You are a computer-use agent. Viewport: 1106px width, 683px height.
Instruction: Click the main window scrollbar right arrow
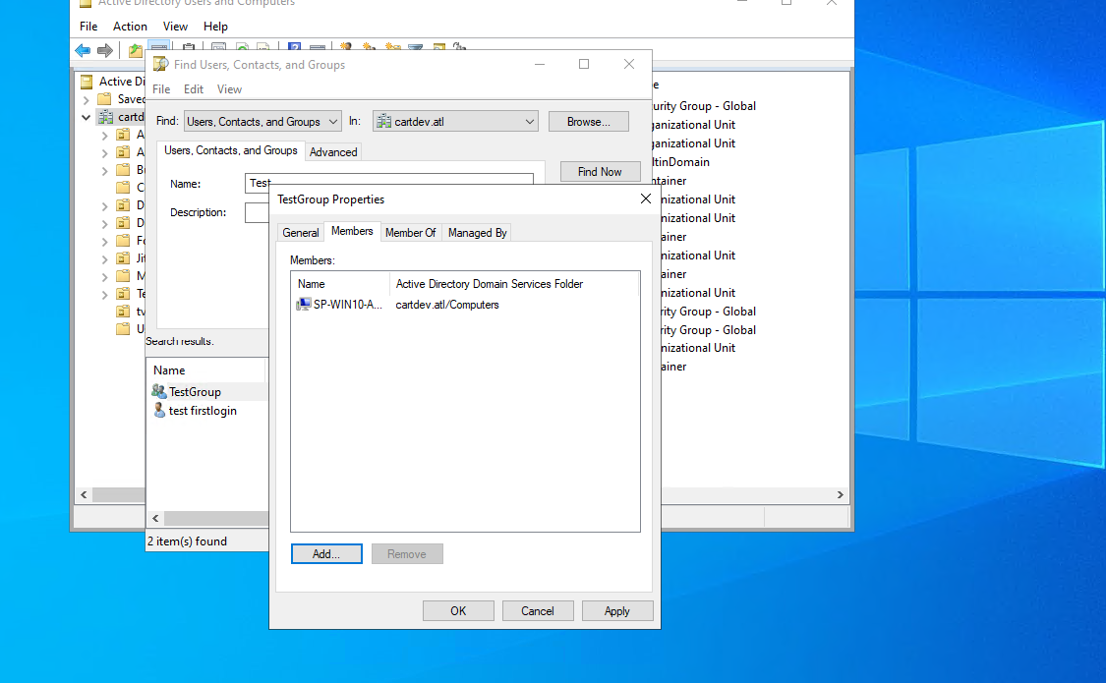point(841,494)
